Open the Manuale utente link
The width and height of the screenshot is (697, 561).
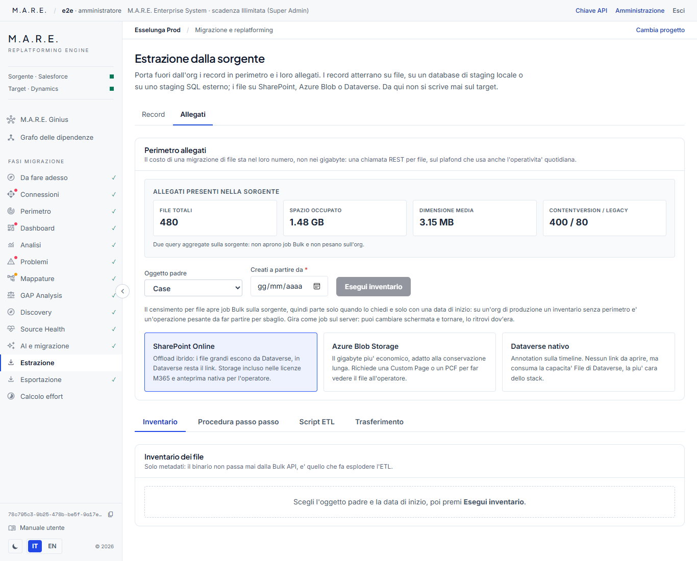(x=37, y=528)
